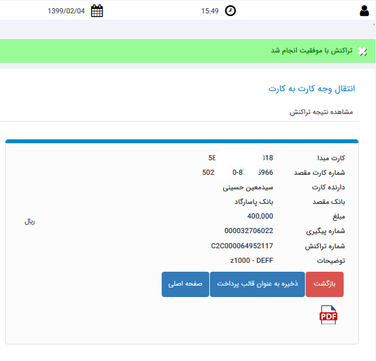Viewport: 376px width, 361px height.
Task: Click the user profile icon
Action: (364, 11)
